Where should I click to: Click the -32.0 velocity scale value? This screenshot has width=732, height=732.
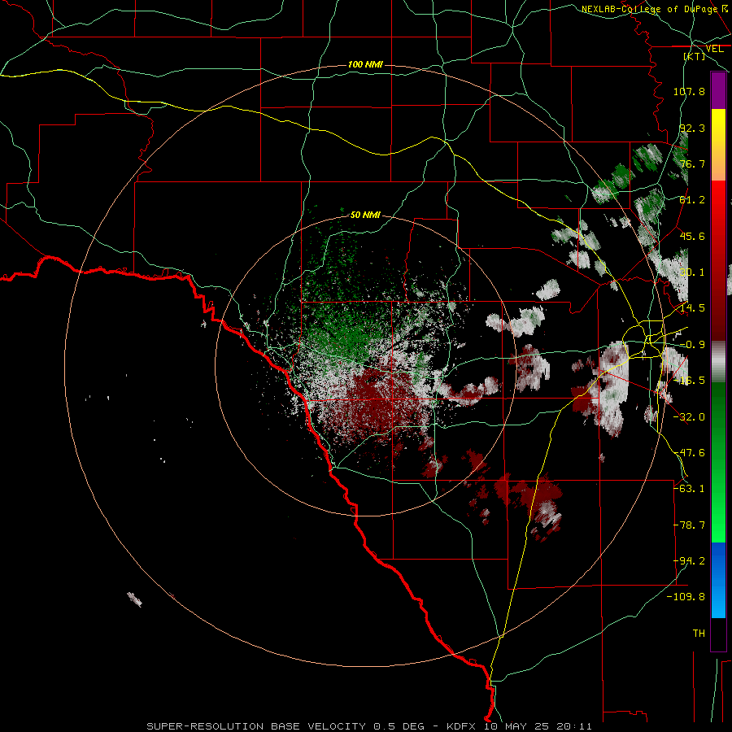click(689, 417)
